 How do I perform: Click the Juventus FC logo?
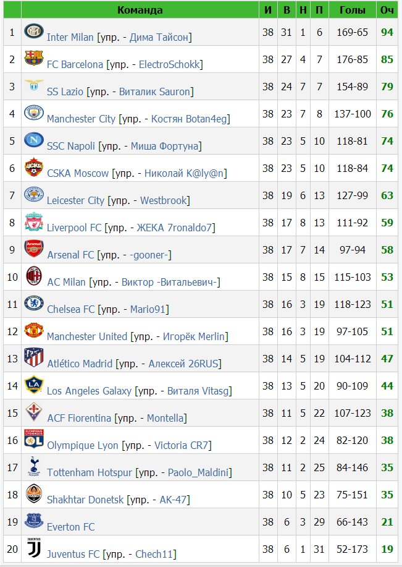(x=34, y=548)
